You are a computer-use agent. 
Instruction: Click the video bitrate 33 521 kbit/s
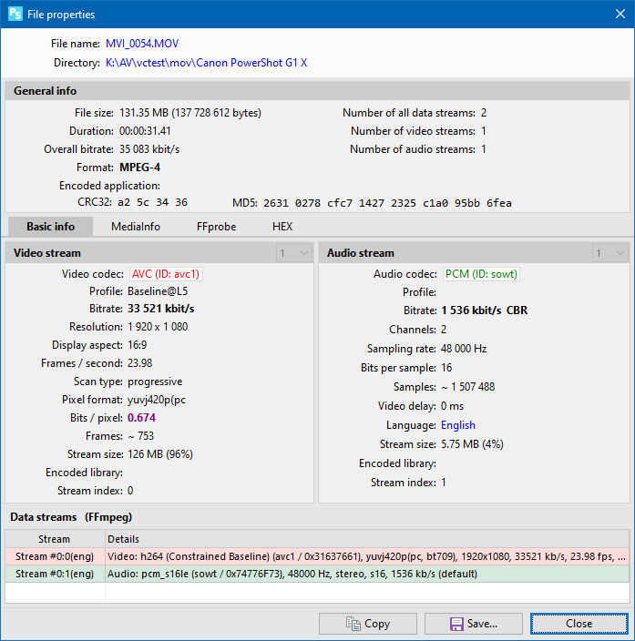[x=160, y=309]
